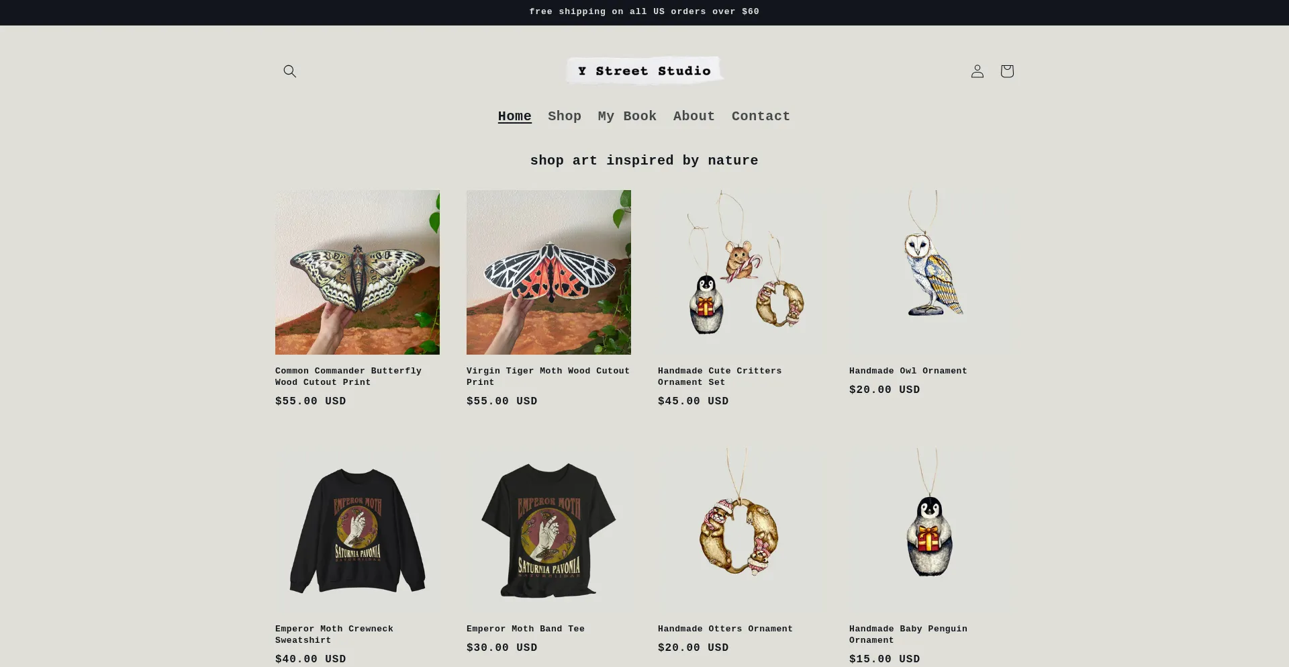Screen dimensions: 1289x667
Task: View the Handmade Otters Ornament image
Action: pos(740,530)
